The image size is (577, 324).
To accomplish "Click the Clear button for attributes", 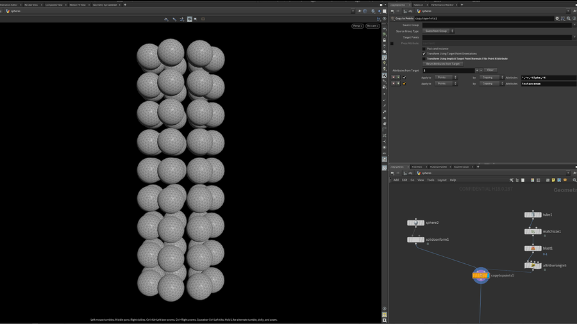I will (x=490, y=70).
